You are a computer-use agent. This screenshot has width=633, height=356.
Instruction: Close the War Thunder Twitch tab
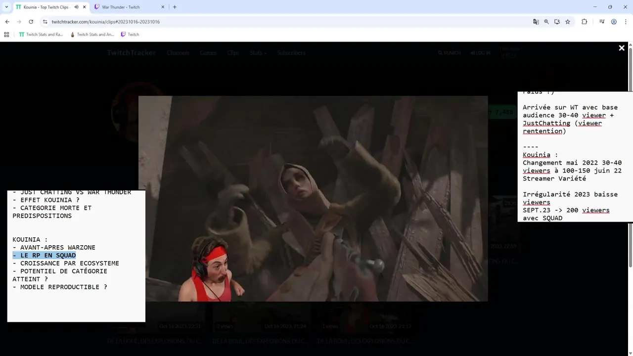tap(163, 7)
